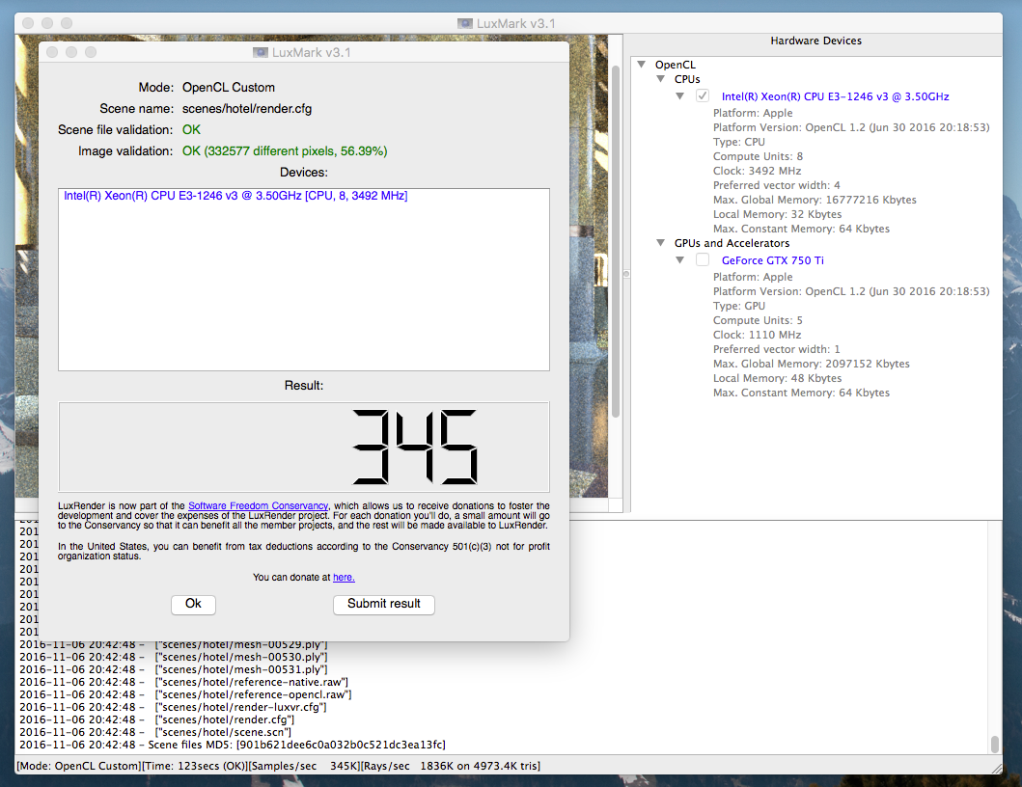Click 'Type: CPU' tree row
Viewport: 1022px width, 787px height.
739,142
